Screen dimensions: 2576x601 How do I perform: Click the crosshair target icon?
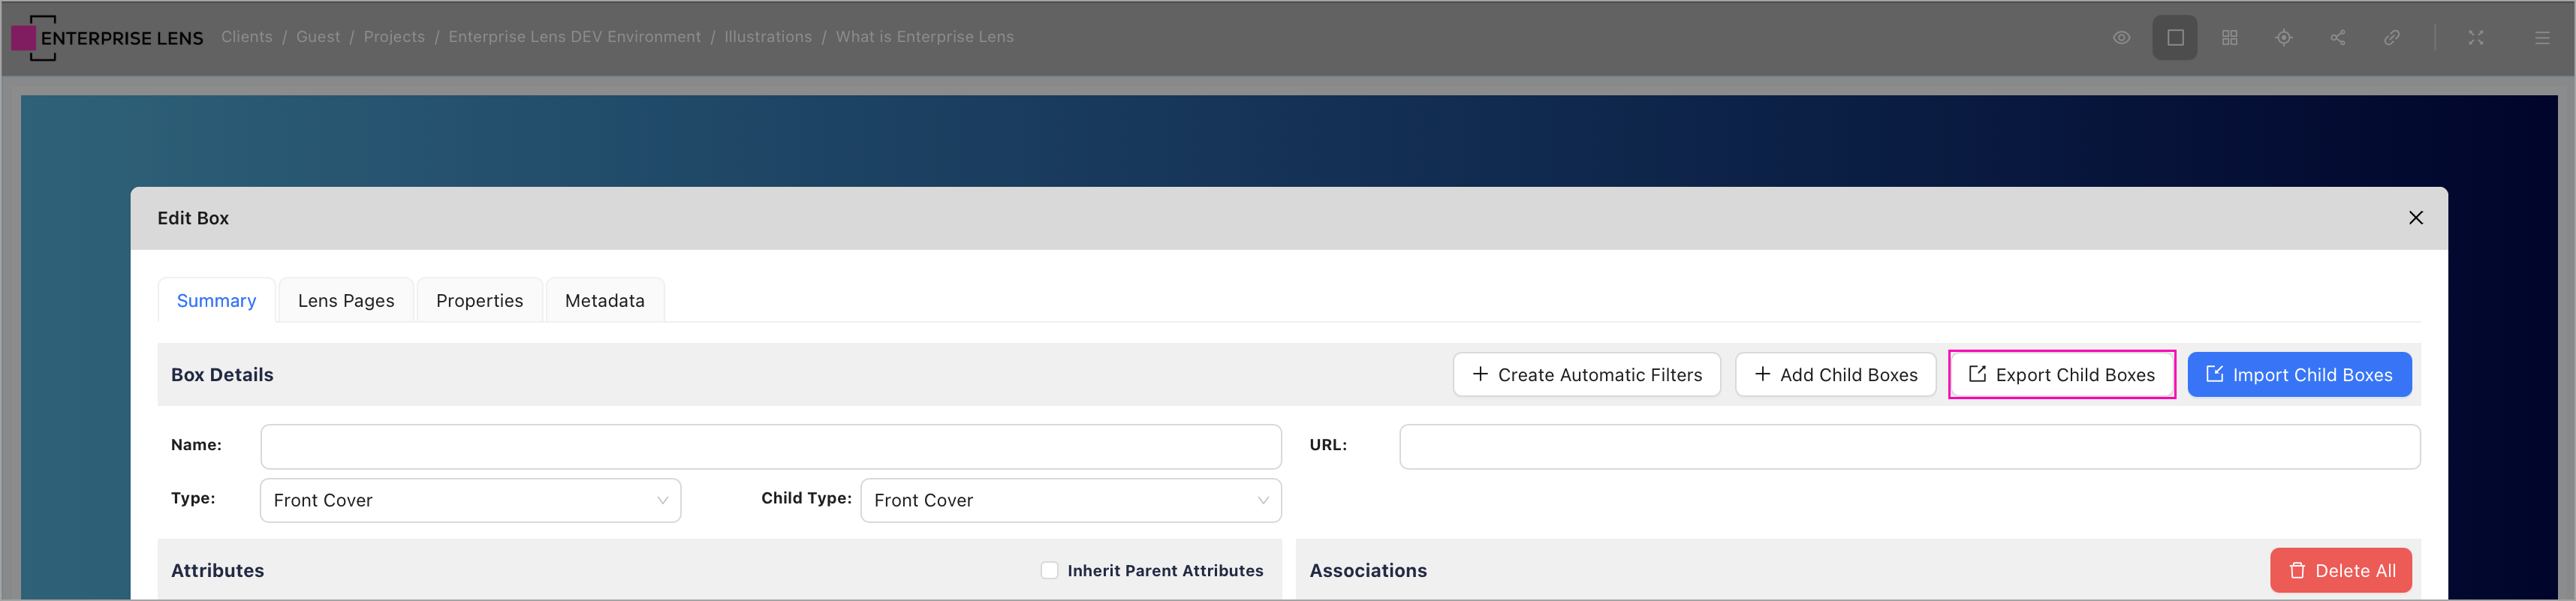(x=2283, y=38)
